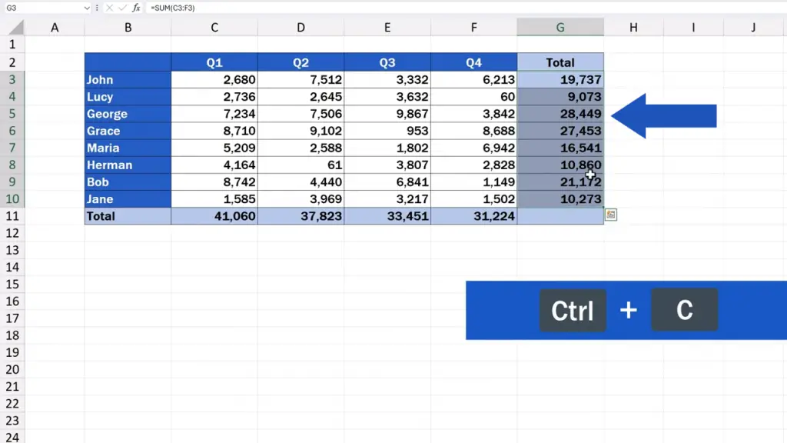Select column C header

click(x=214, y=28)
